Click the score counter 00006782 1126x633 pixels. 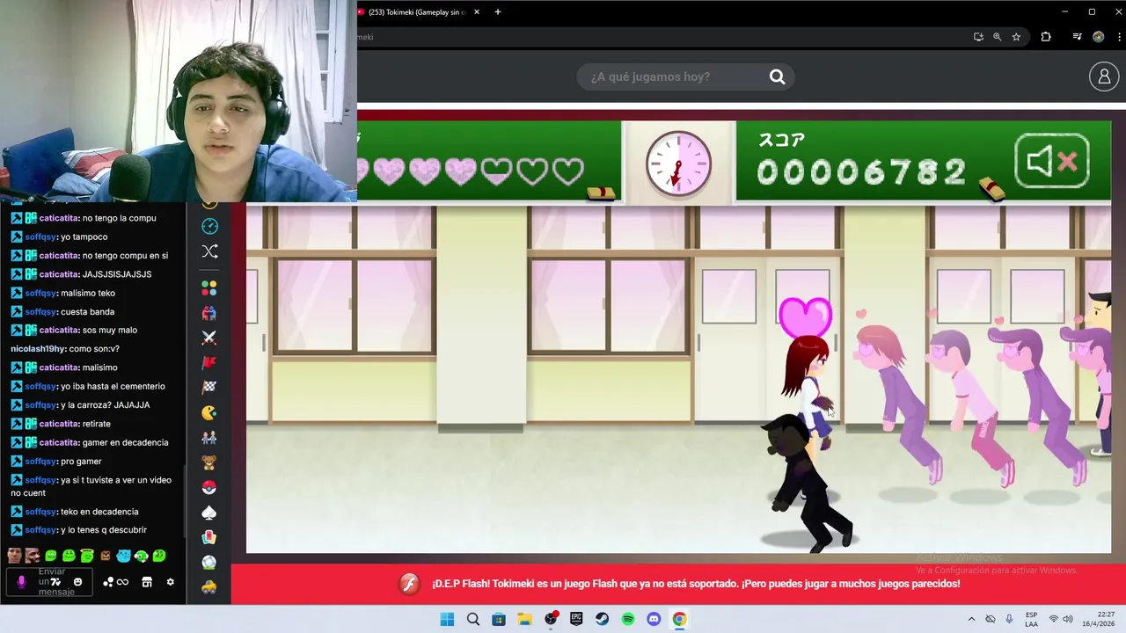click(861, 172)
